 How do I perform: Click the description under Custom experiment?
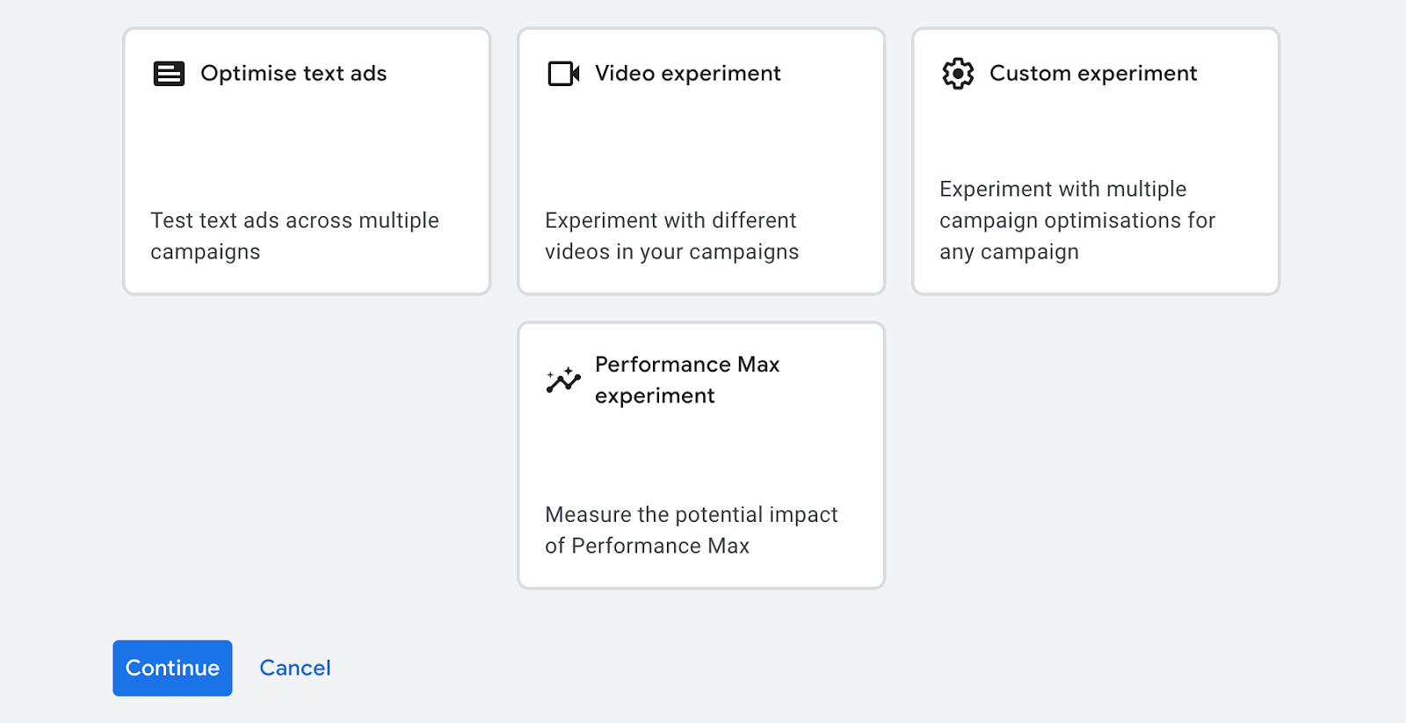(1077, 220)
